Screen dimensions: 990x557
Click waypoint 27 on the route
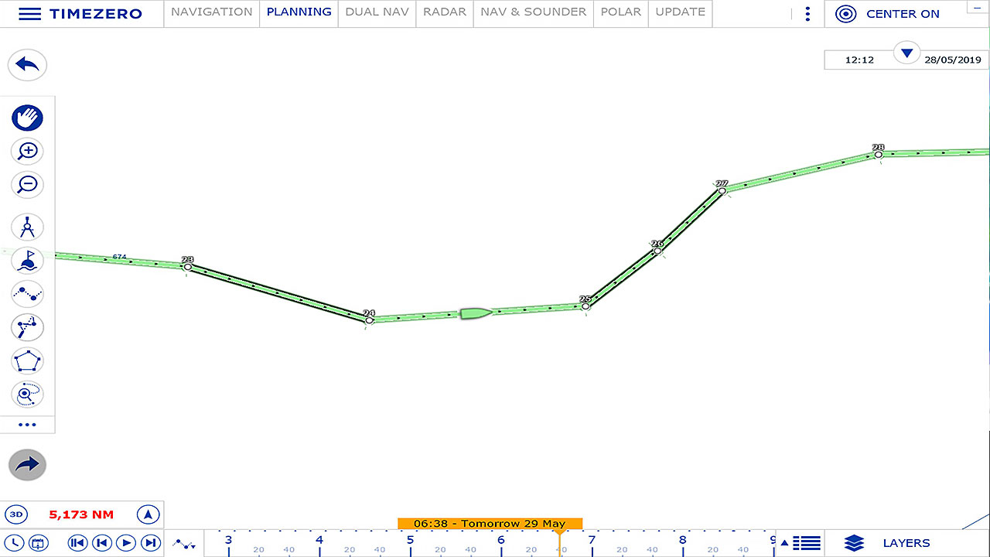point(722,190)
